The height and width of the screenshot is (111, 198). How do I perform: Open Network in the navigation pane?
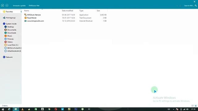[9, 57]
